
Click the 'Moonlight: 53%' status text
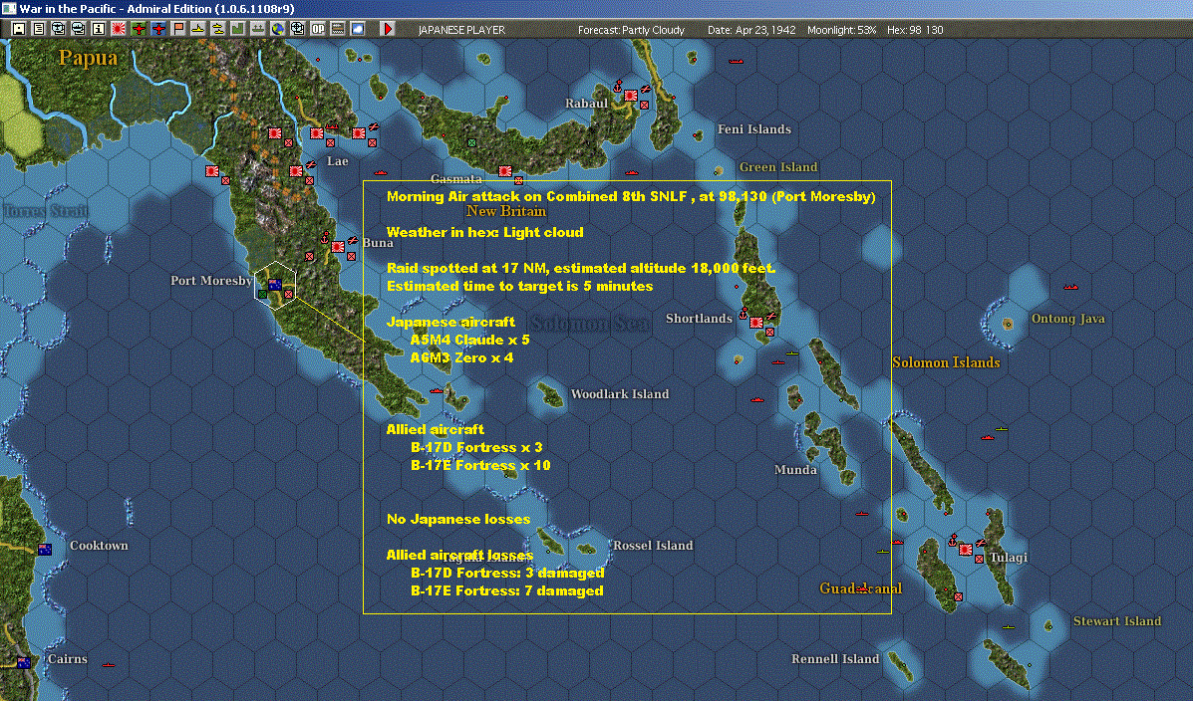pos(841,30)
